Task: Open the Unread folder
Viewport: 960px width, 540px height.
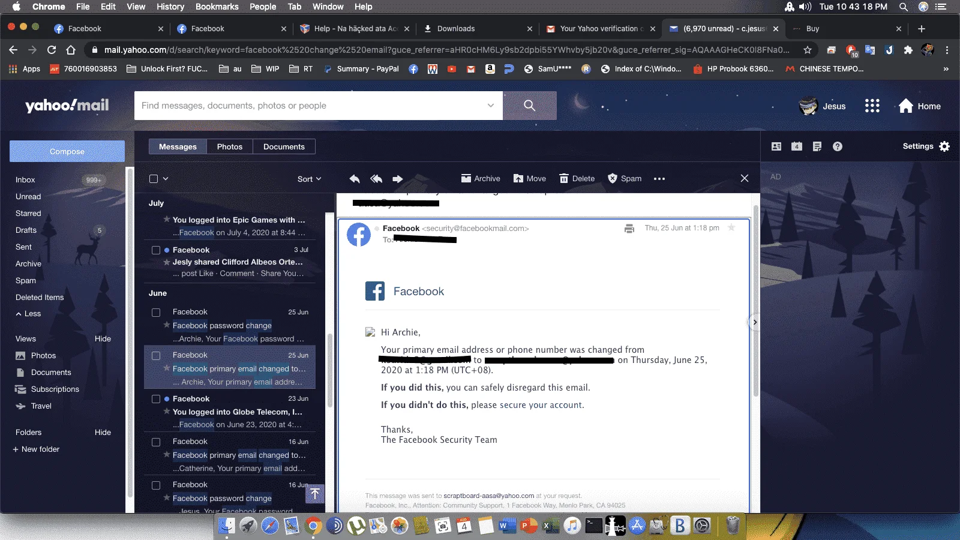Action: pyautogui.click(x=28, y=196)
